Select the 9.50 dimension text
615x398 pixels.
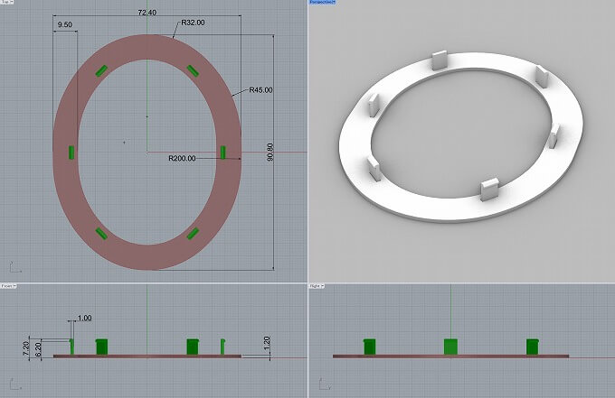click(64, 25)
